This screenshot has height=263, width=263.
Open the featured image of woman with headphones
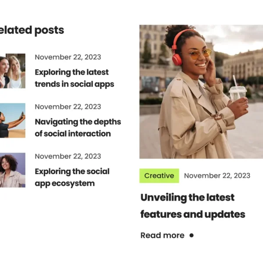[201, 92]
